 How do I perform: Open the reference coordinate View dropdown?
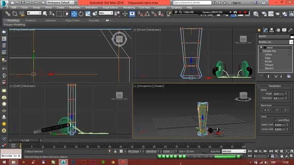click(106, 13)
